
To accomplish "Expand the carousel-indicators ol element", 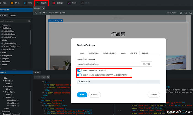I will point(43,93).
